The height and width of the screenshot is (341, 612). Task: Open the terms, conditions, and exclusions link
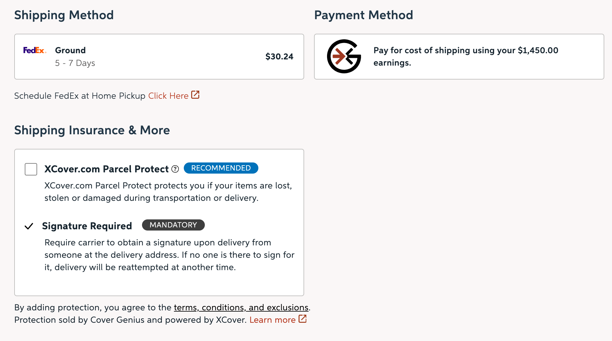coord(241,307)
